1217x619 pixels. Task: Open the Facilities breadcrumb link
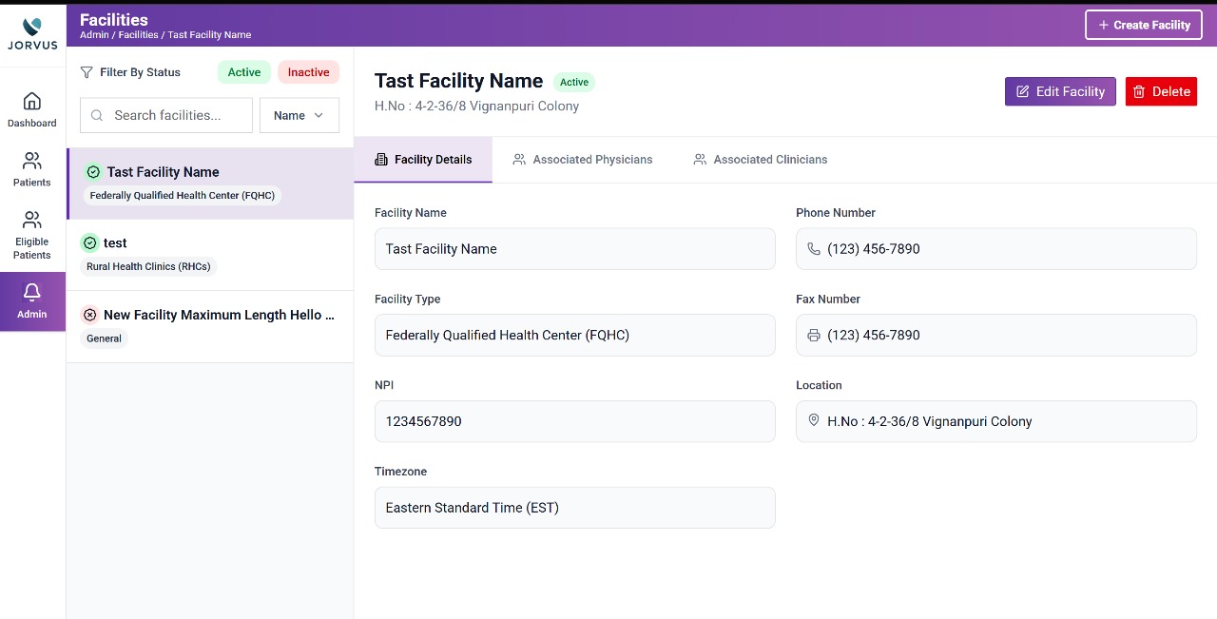pos(139,34)
